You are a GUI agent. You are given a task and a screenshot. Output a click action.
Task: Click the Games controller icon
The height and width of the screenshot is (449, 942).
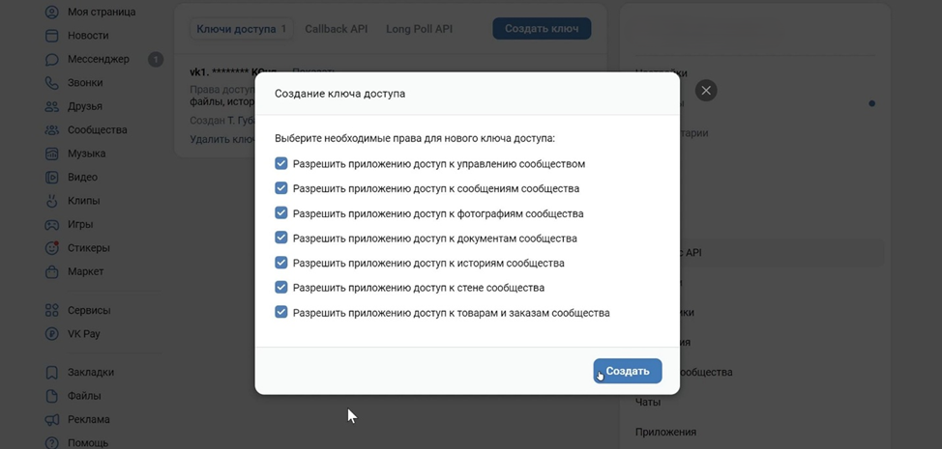[x=51, y=224]
